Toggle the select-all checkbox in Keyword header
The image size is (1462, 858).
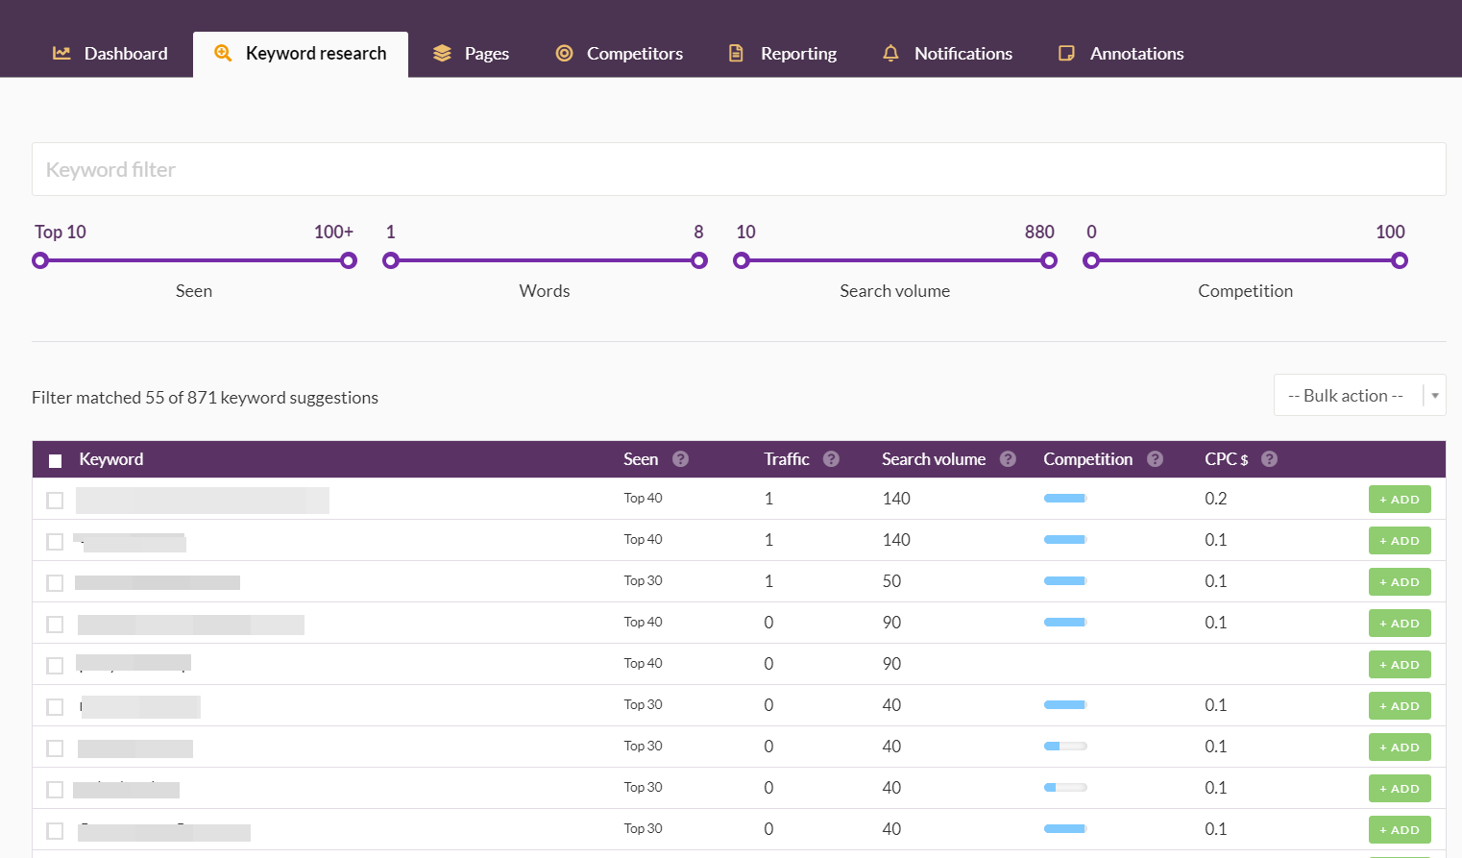tap(56, 461)
